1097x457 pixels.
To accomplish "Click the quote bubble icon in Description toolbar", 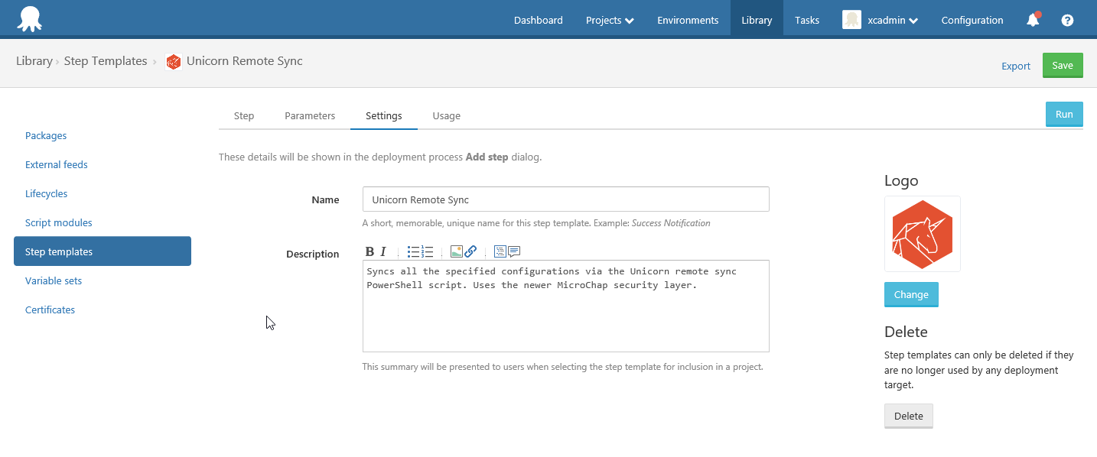I will coord(514,251).
